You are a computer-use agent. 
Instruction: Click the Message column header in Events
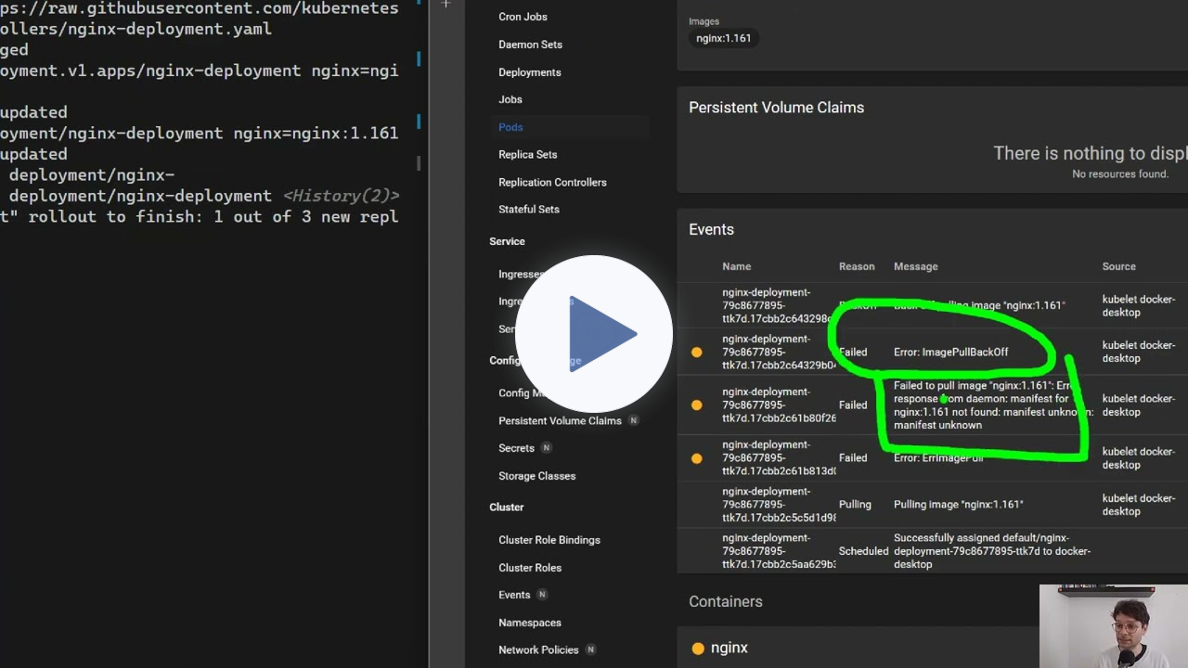[x=916, y=266]
